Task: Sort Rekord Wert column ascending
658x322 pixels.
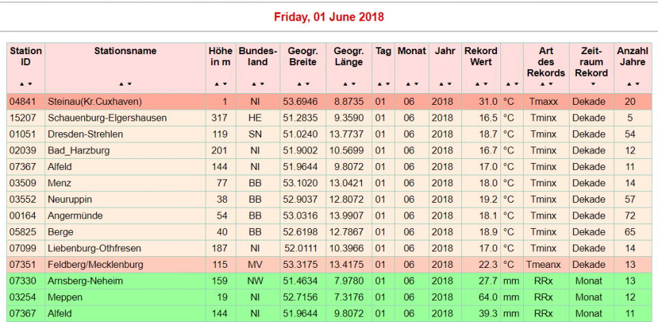Action: [477, 84]
